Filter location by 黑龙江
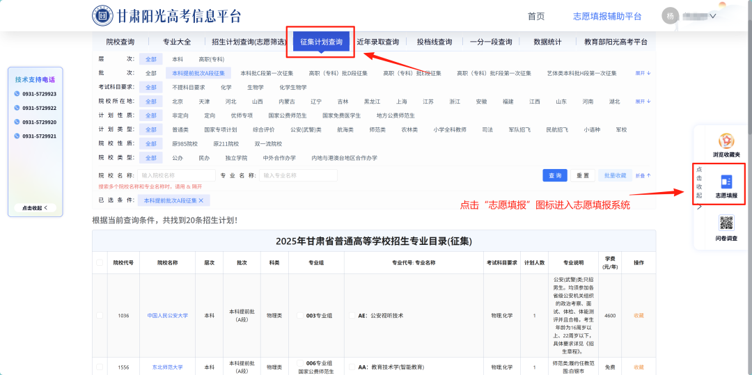 point(372,102)
